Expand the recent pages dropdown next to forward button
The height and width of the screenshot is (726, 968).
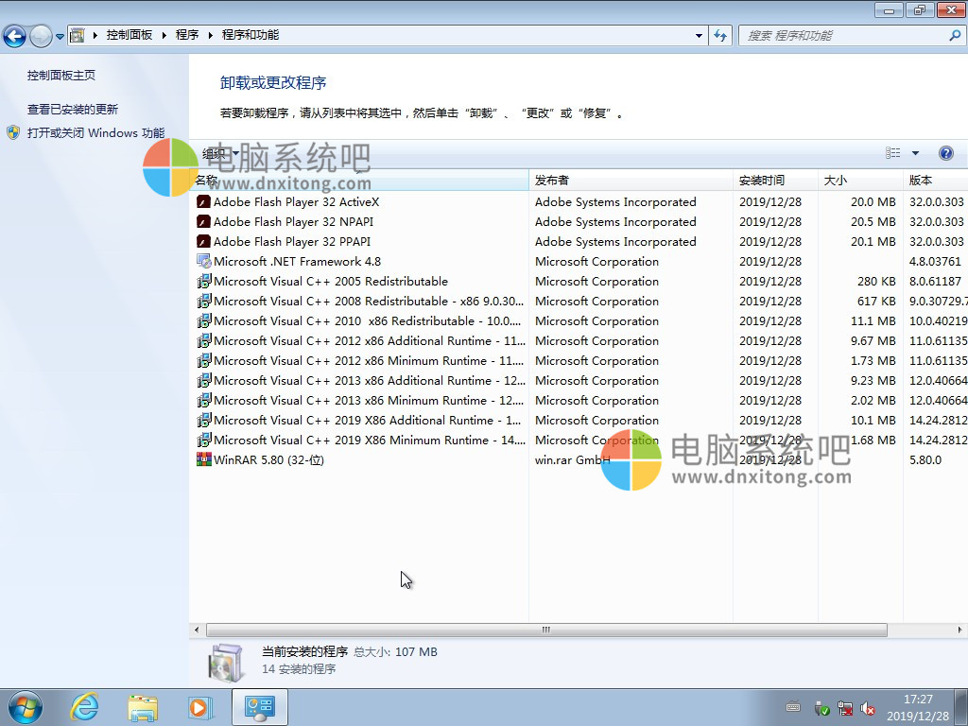tap(60, 36)
